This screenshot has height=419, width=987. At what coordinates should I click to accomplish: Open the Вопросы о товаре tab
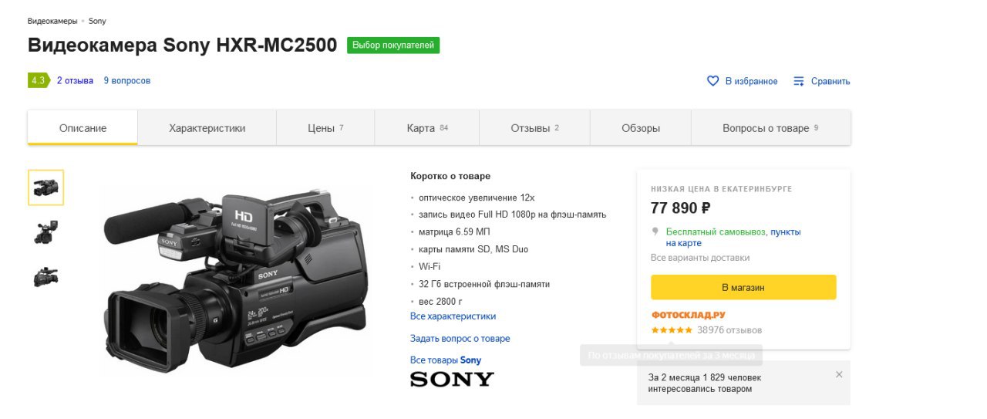click(770, 128)
